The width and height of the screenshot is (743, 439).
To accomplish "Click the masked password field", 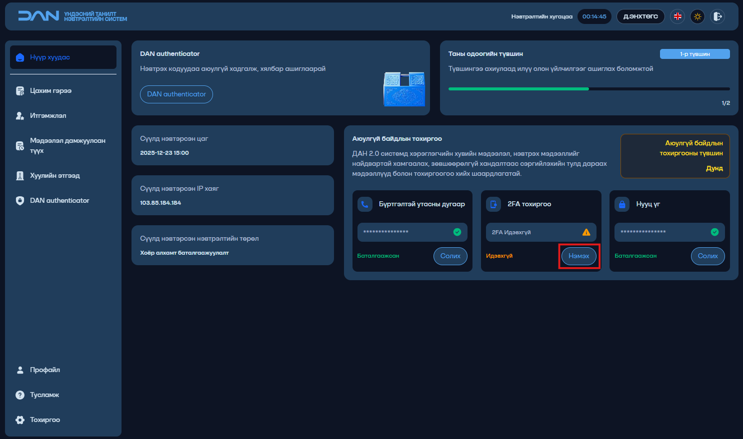I will 670,232.
